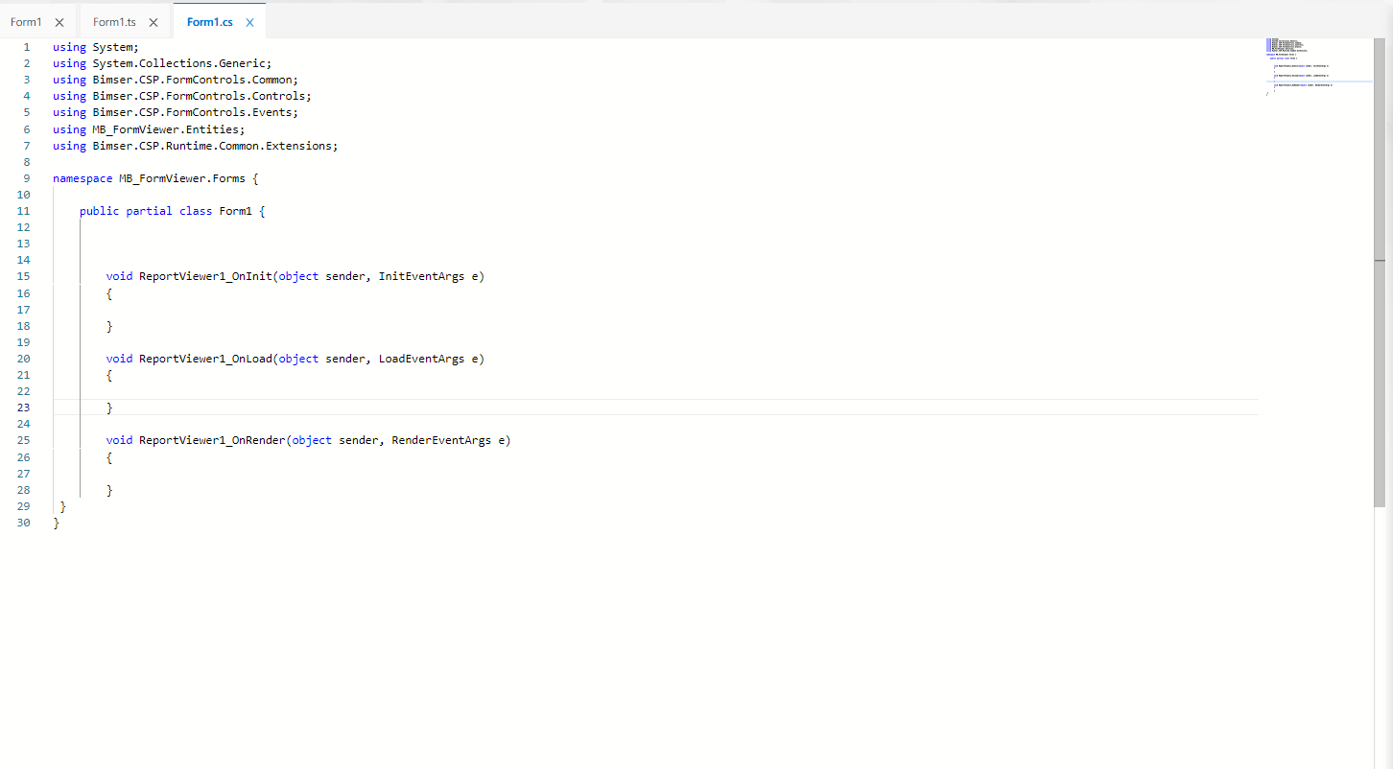Close the Form1.cs tab
1393x769 pixels.
click(250, 22)
